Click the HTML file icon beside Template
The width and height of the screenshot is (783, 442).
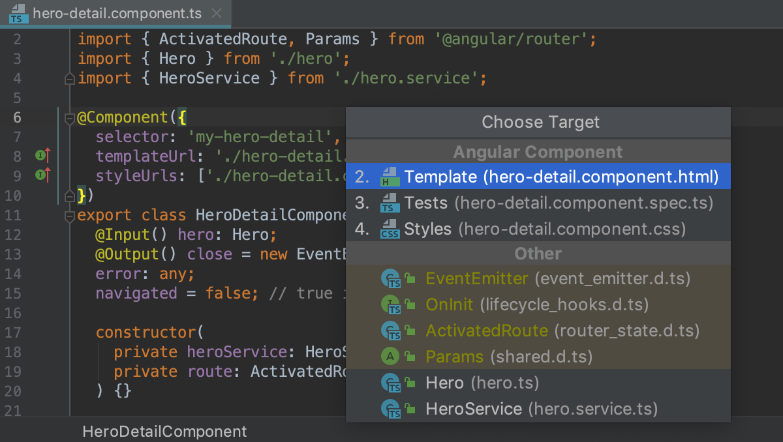pyautogui.click(x=390, y=176)
